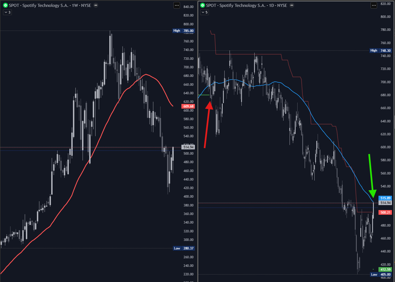Click 780.00 on the daily price axis
Viewport: 395px width, 282px height.
(x=386, y=30)
